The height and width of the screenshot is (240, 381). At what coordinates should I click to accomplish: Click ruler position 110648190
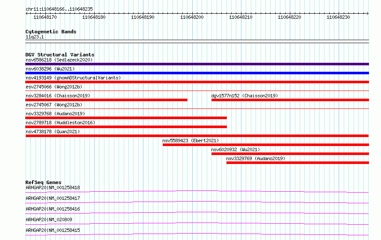[x=143, y=17]
